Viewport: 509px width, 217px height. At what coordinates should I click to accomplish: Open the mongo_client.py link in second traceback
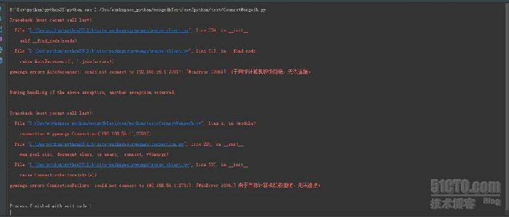pos(109,165)
